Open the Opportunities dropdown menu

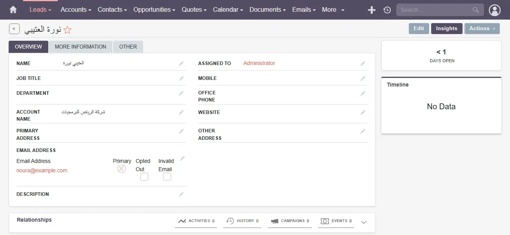155,10
